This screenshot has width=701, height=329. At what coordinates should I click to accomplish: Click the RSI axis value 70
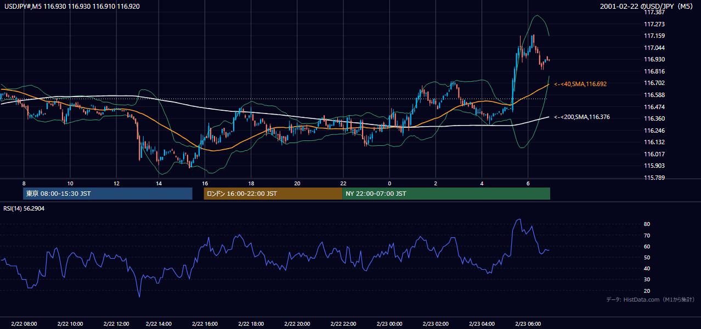647,235
